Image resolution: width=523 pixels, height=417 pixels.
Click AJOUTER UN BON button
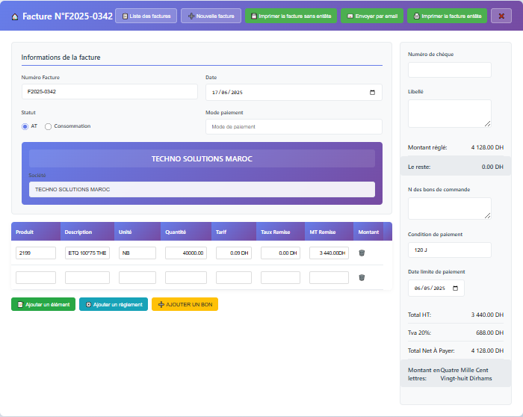coord(185,304)
